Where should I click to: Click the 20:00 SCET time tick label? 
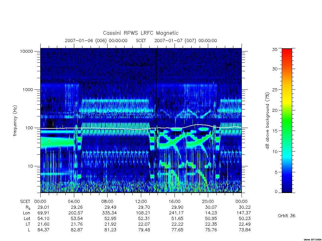coord(208,201)
